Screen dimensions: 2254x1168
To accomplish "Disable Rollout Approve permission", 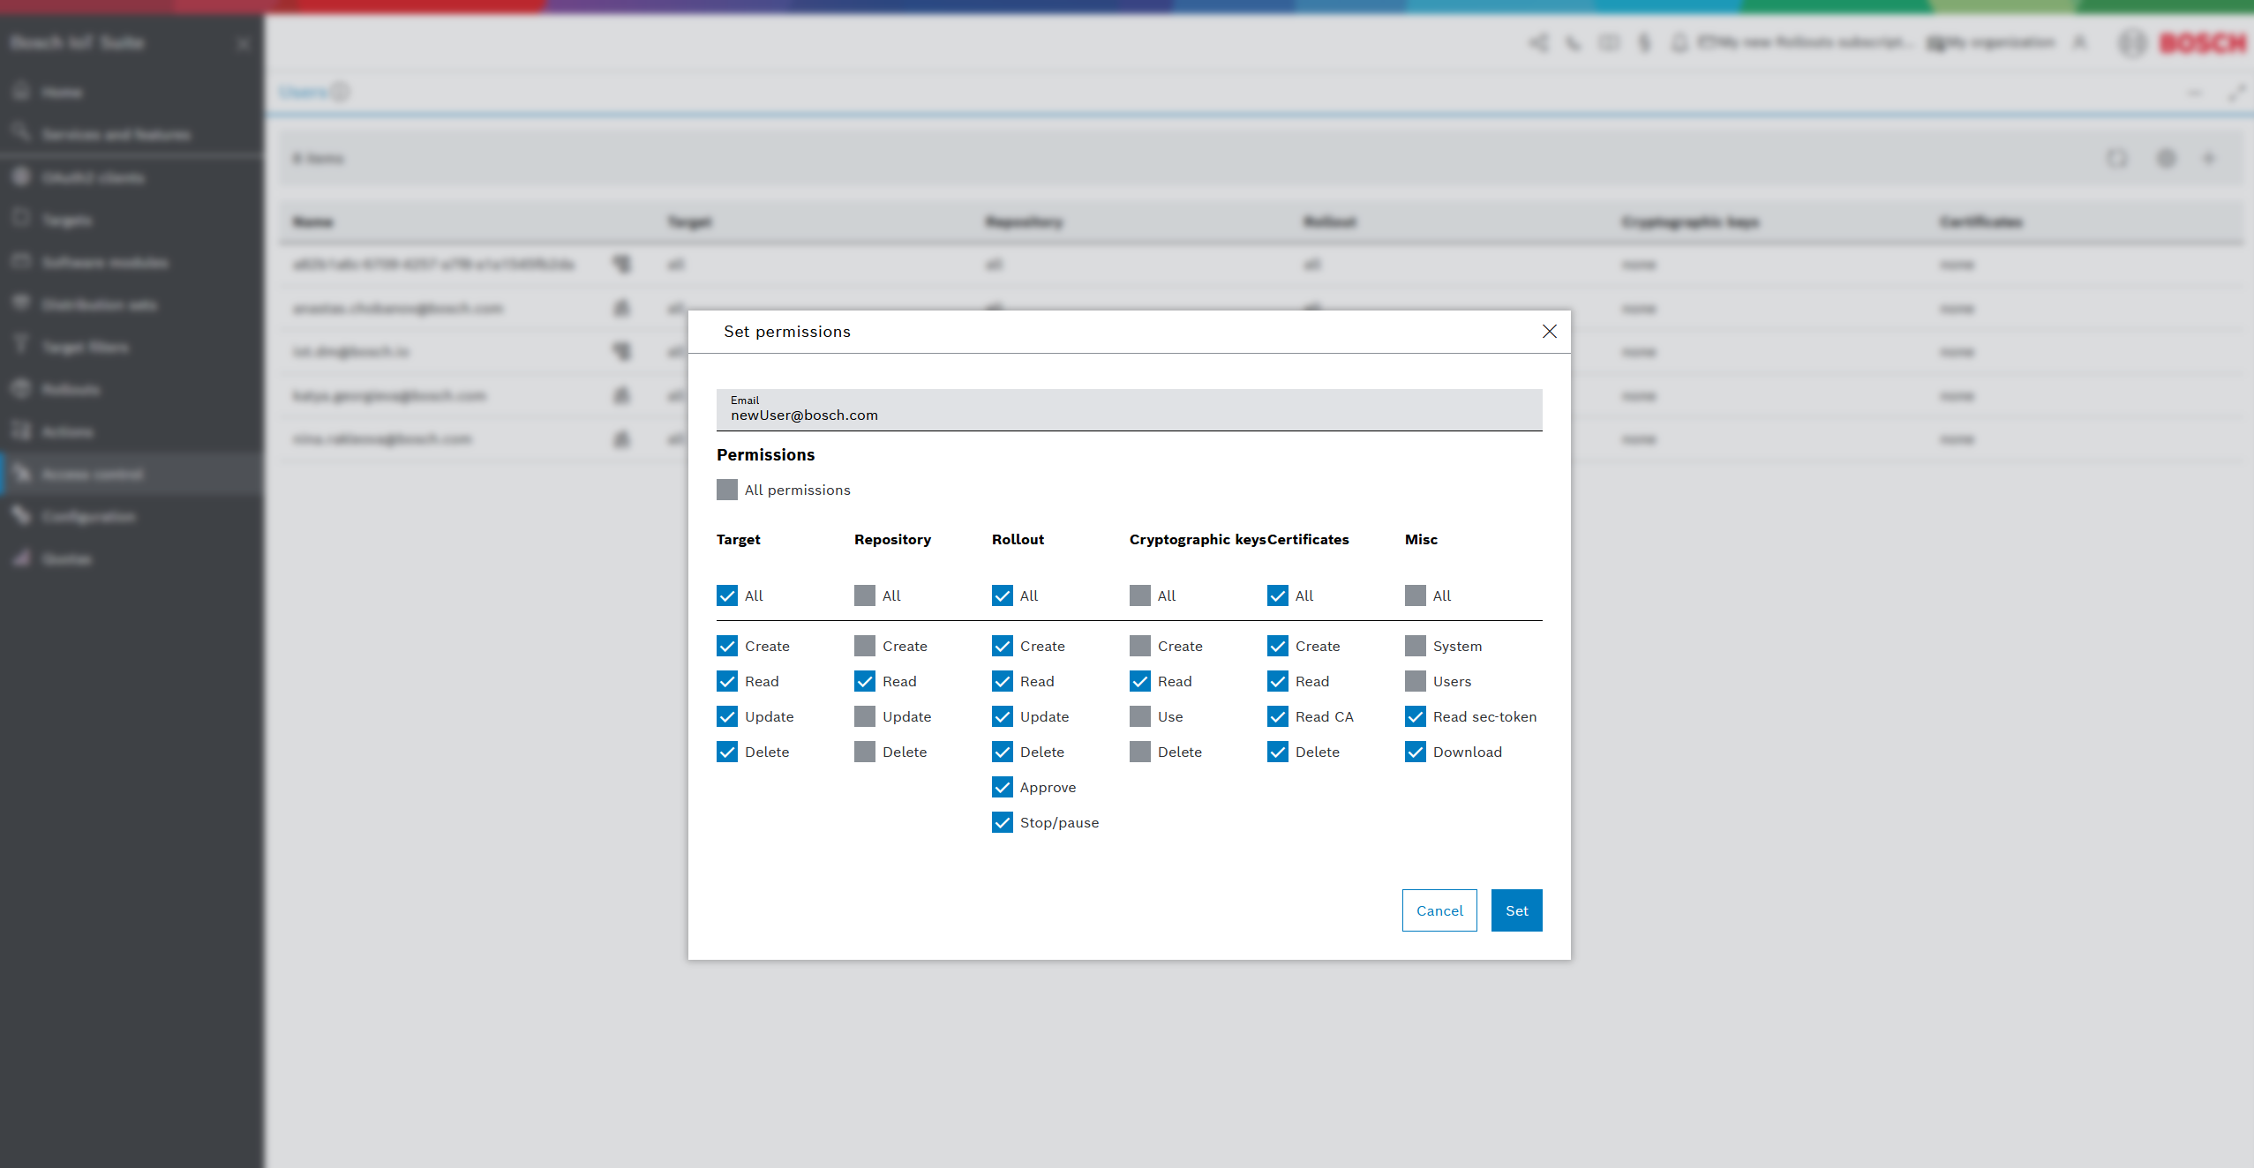I will coord(1003,787).
